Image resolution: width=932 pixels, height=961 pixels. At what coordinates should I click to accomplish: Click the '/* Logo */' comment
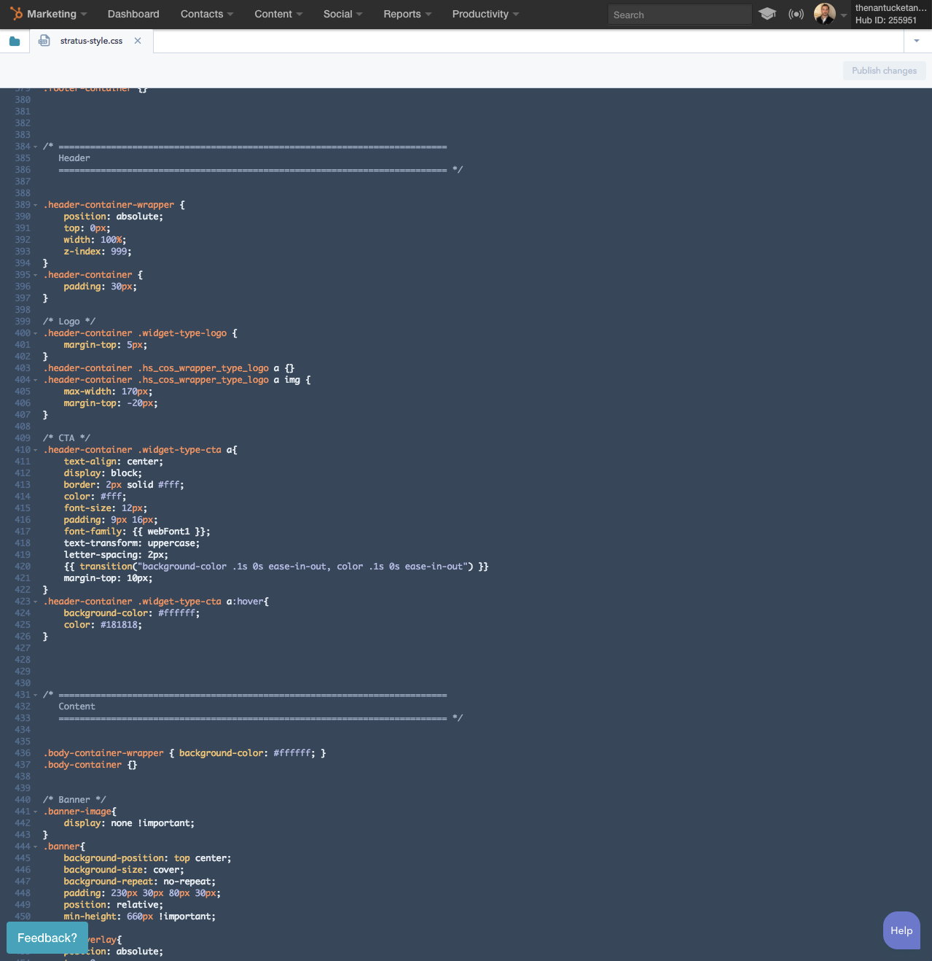tap(69, 322)
